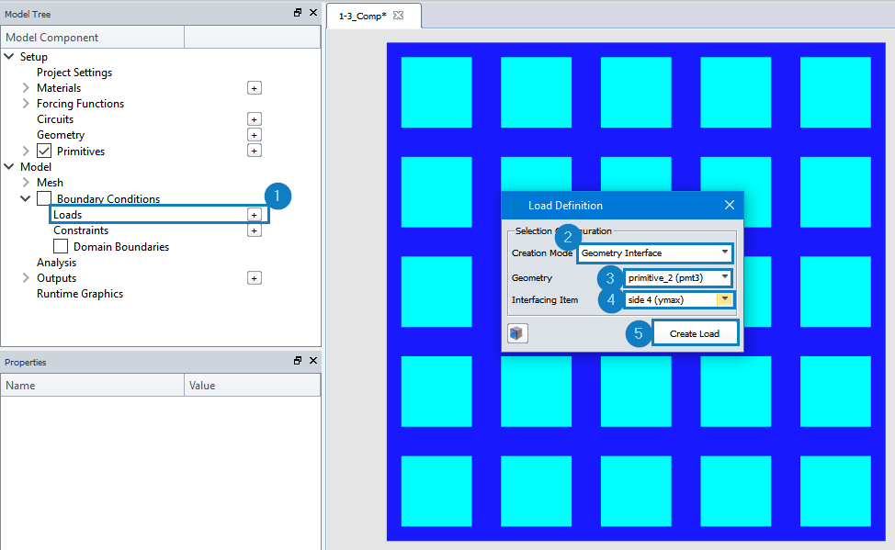Click the Value column header in Properties
The height and width of the screenshot is (550, 895).
[253, 385]
